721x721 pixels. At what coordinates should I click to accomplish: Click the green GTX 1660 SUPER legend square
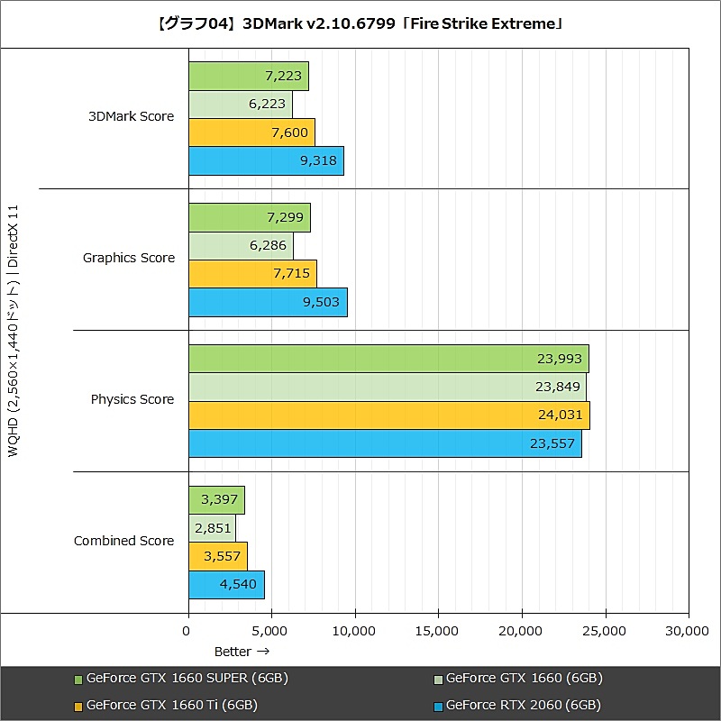[x=77, y=678]
